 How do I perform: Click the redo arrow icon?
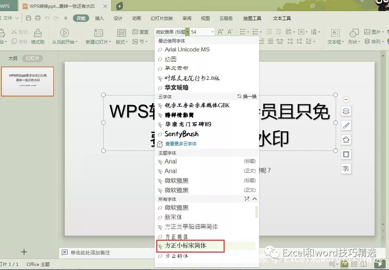(x=56, y=18)
